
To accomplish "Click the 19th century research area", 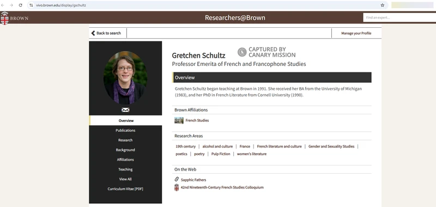I will click(186, 146).
